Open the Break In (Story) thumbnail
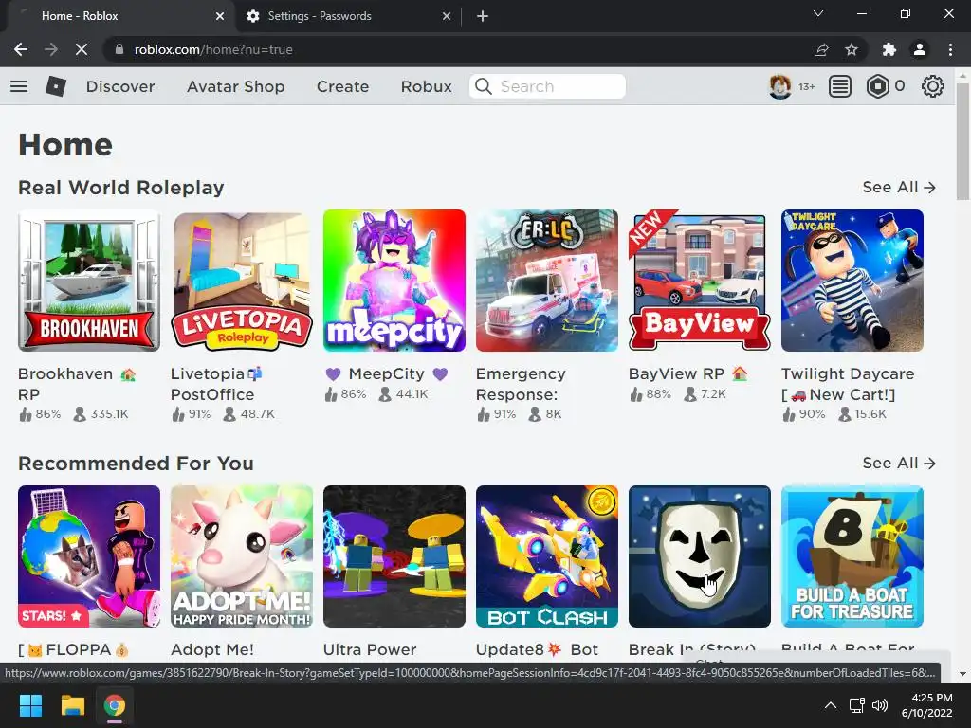The width and height of the screenshot is (971, 728). 700,556
